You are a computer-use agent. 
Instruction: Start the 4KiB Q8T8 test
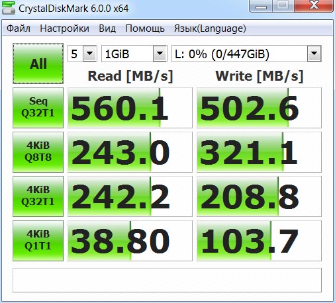click(38, 152)
